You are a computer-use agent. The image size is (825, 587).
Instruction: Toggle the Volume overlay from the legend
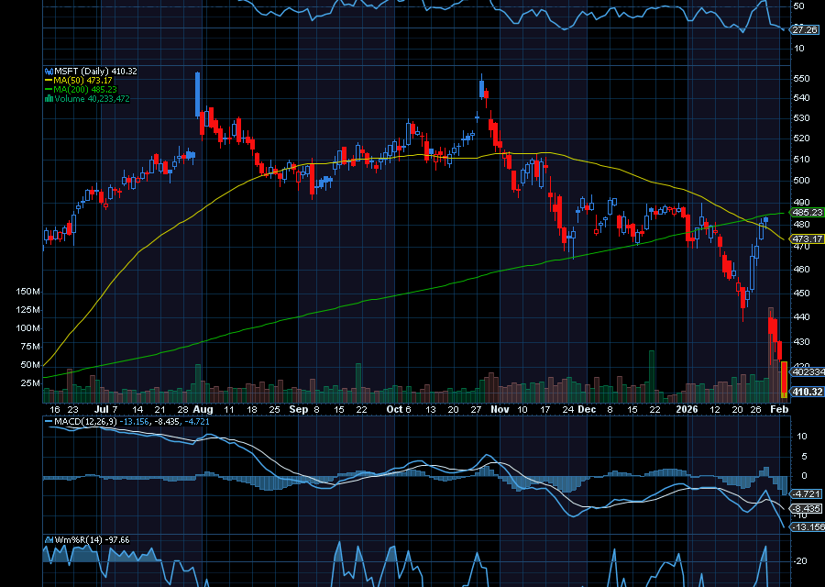92,98
